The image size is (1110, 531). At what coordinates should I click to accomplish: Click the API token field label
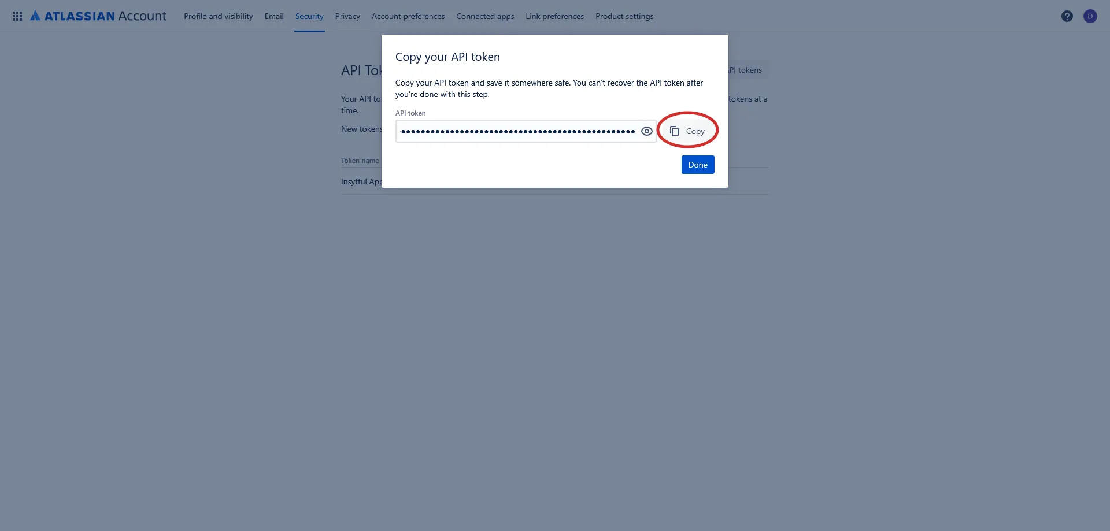[410, 113]
